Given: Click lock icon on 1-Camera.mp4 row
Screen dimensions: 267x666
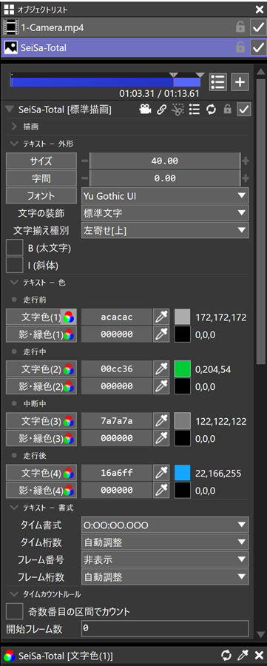Looking at the screenshot, I should coord(240,27).
